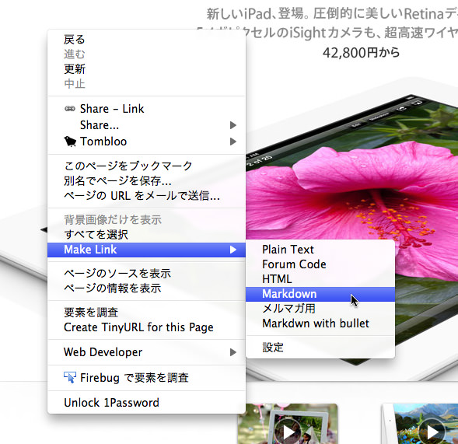
Task: Select the highlighted Markdown format
Action: [x=320, y=294]
